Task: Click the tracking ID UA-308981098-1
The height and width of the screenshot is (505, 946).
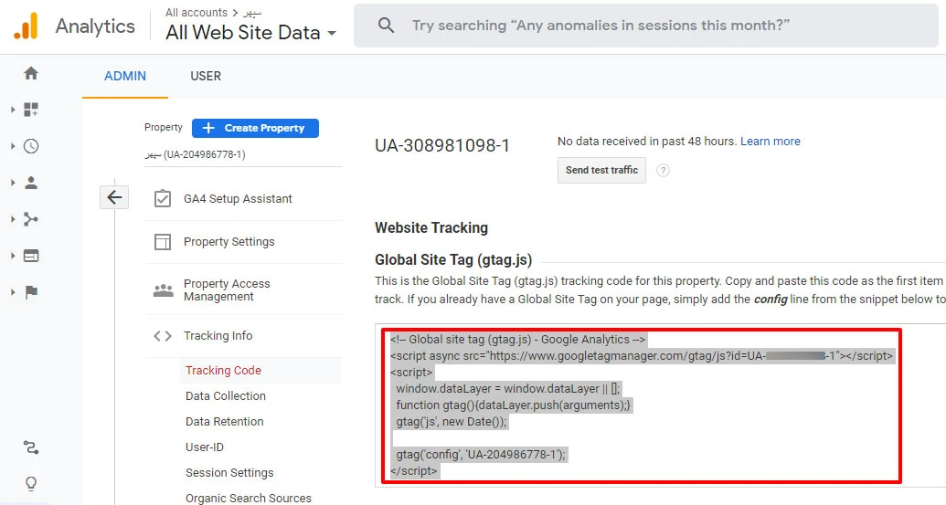Action: point(442,145)
